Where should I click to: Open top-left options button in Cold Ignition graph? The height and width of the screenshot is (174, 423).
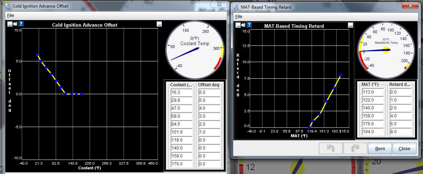(x=10, y=24)
